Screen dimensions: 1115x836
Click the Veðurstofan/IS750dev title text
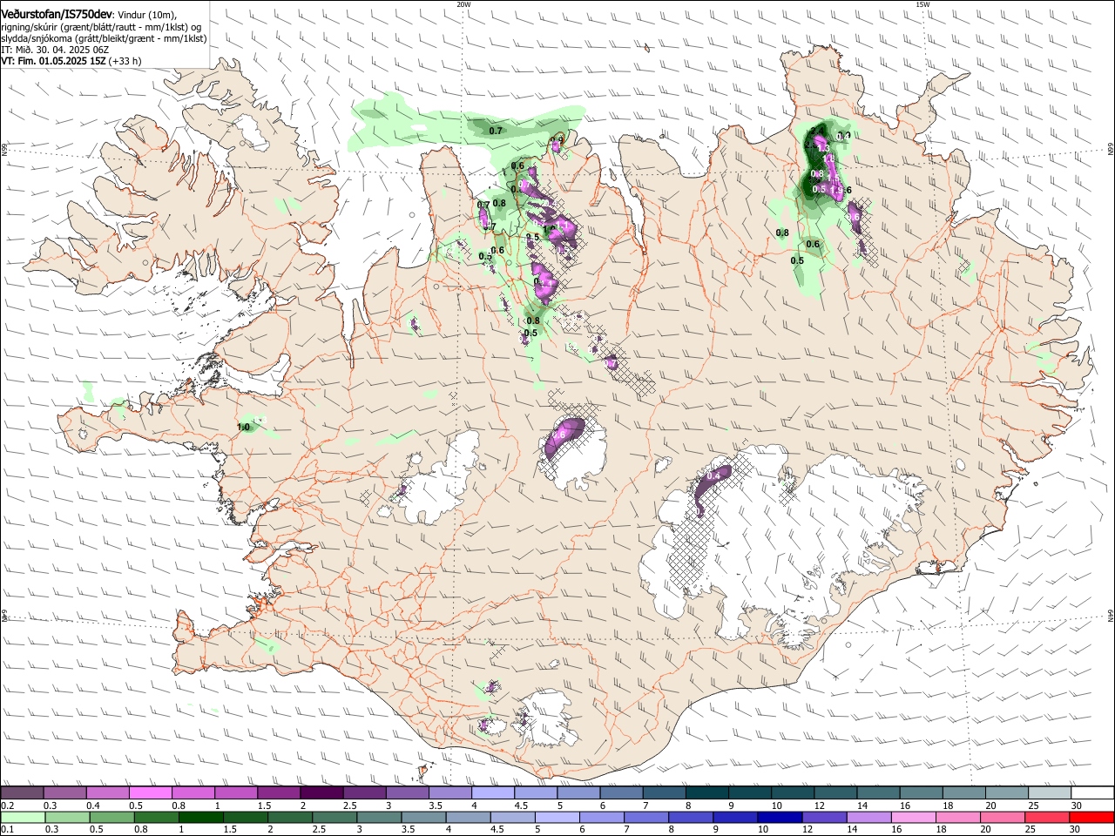[57, 14]
